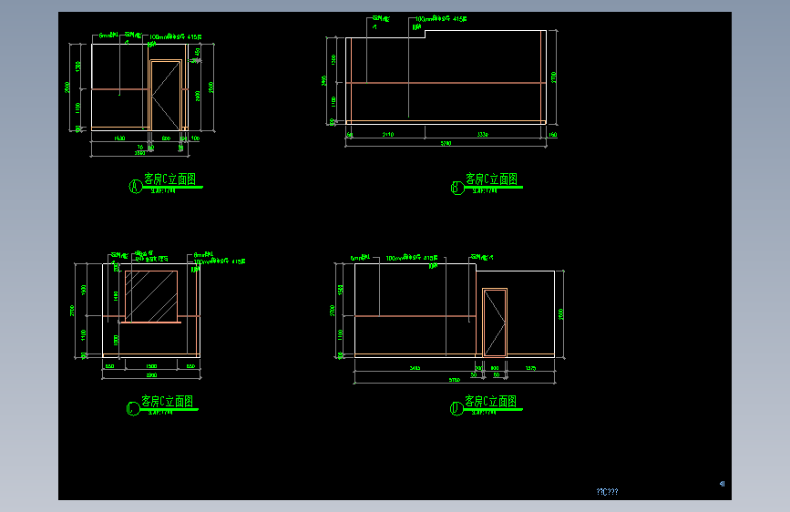Image resolution: width=790 pixels, height=512 pixels.
Task: Click the door with swing lines in elevation A
Action: point(166,95)
